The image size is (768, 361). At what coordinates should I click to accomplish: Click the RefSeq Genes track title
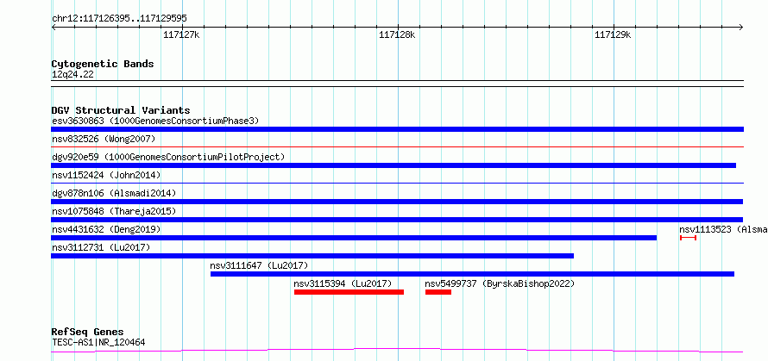coord(87,333)
